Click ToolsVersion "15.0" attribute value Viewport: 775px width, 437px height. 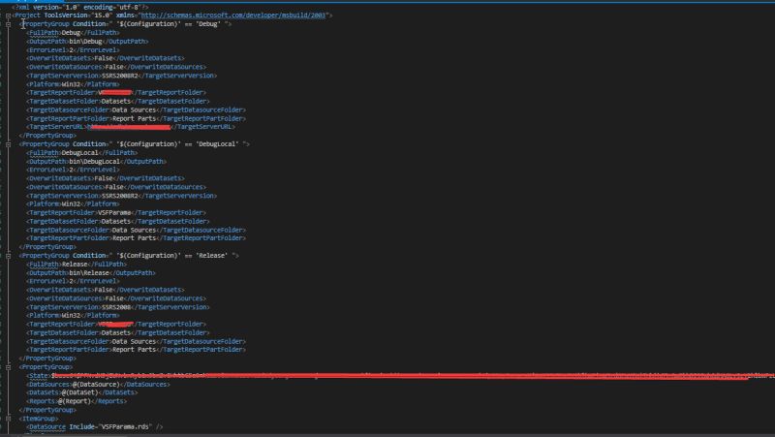click(x=102, y=16)
